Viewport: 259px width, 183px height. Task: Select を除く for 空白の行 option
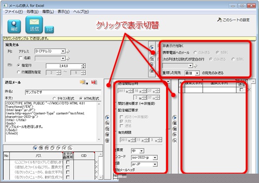coord(233,59)
